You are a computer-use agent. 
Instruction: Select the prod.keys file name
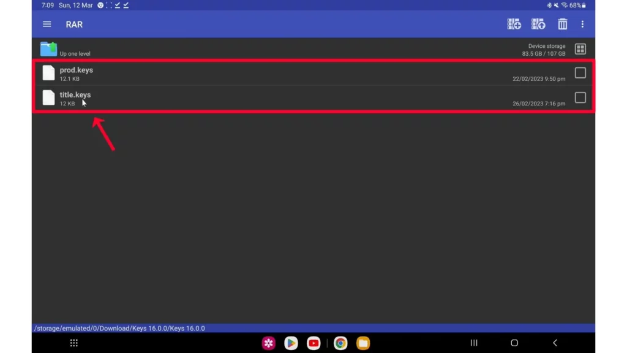[77, 70]
